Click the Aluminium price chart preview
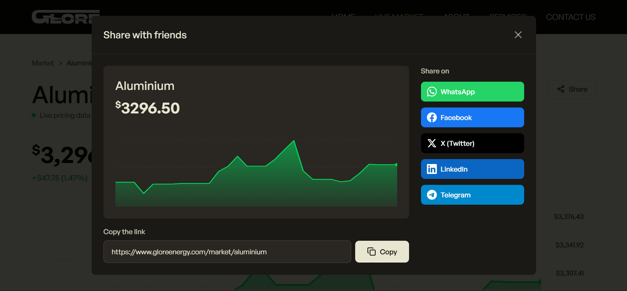 pyautogui.click(x=256, y=174)
